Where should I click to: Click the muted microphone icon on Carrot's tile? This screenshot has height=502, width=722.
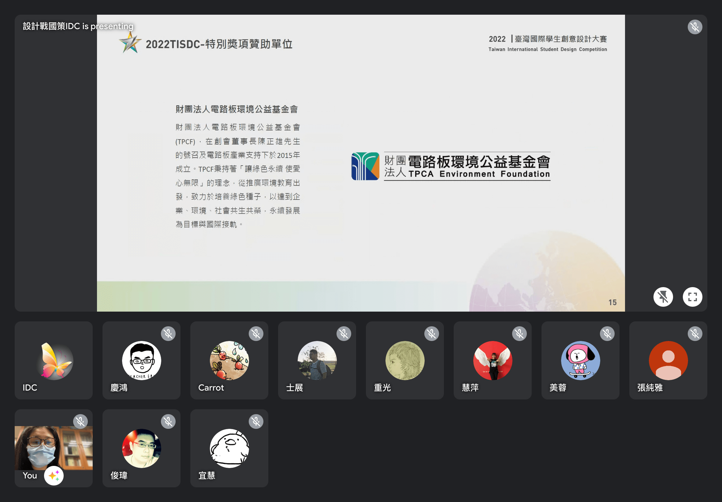pos(256,333)
